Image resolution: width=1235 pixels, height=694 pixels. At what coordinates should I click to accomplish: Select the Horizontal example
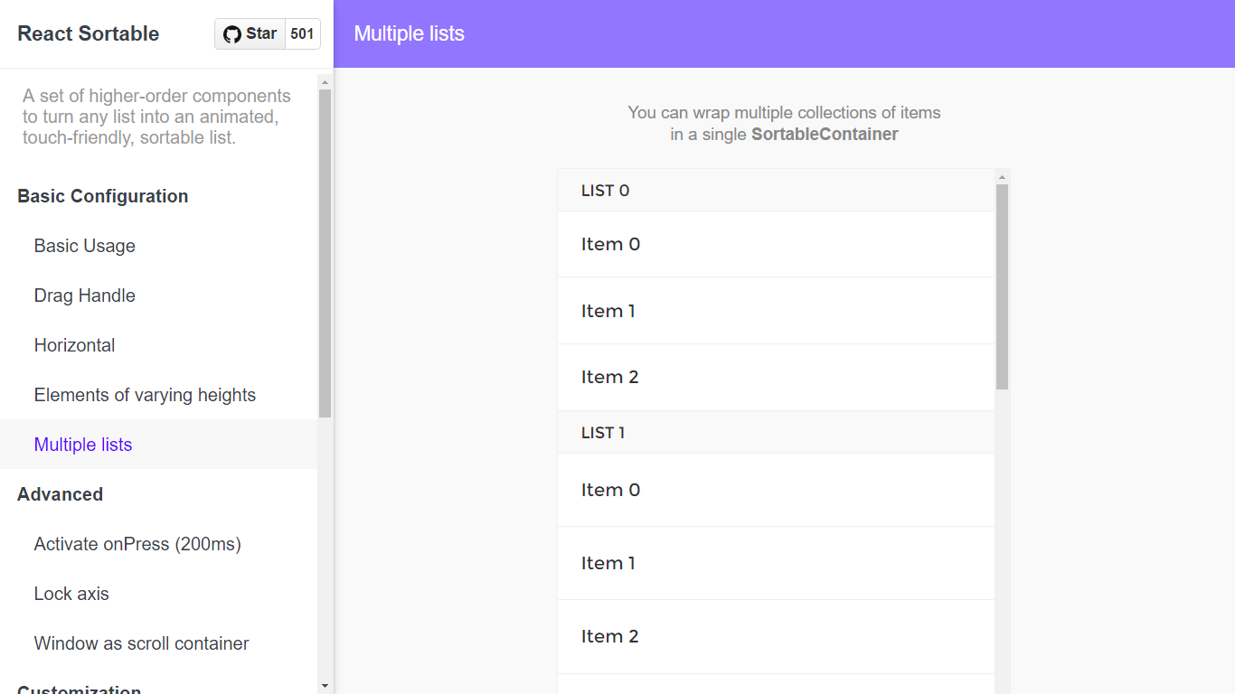point(74,344)
